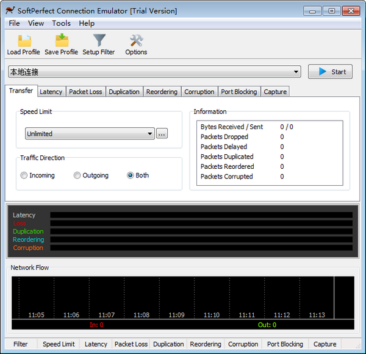The image size is (366, 354).
Task: Switch to the Duplication tab
Action: (x=124, y=91)
